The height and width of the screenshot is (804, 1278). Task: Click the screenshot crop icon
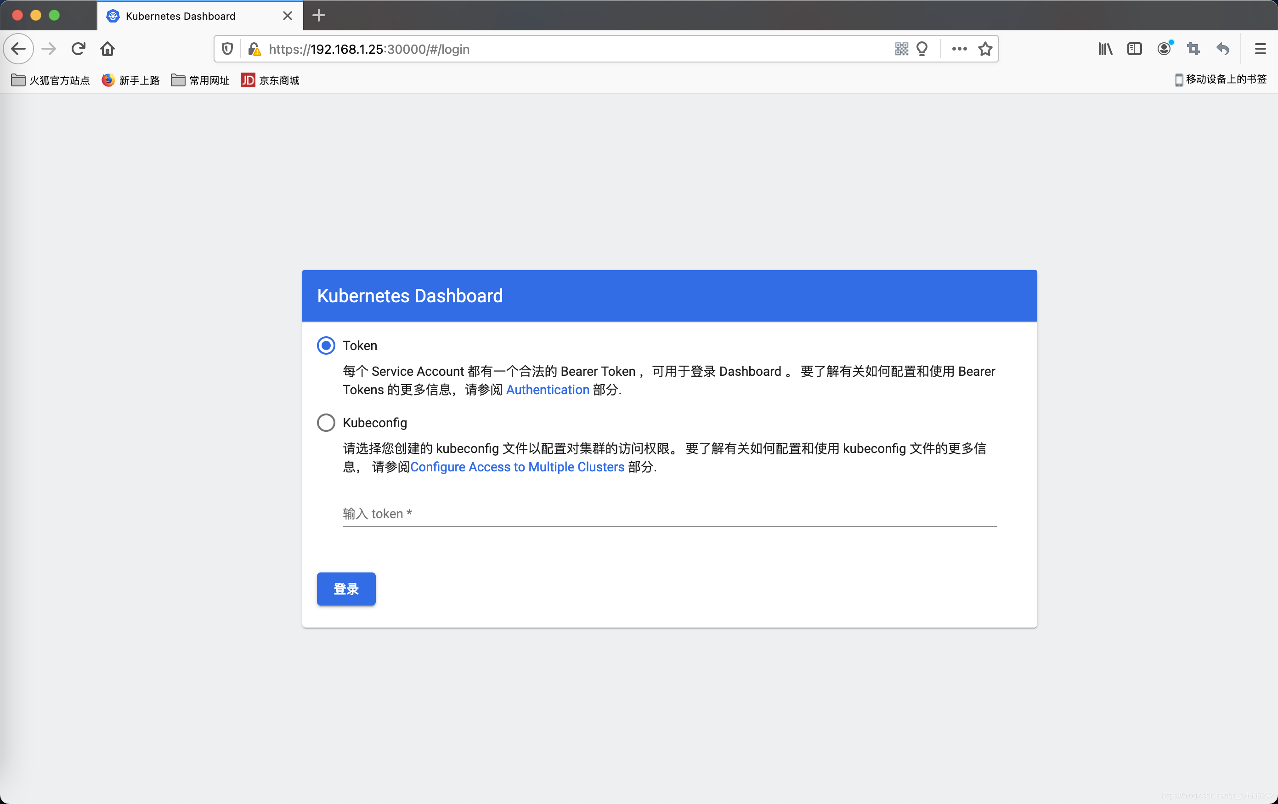1193,49
